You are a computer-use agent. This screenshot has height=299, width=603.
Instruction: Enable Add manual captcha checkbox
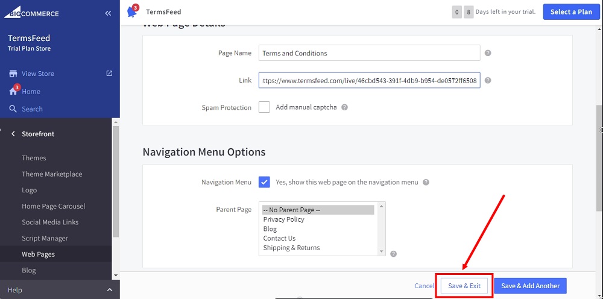pos(264,107)
